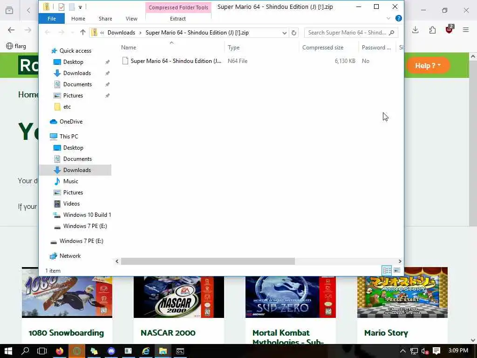The width and height of the screenshot is (477, 358).
Task: Open the Customize Quick Access Toolbar dropdown
Action: (80, 7)
